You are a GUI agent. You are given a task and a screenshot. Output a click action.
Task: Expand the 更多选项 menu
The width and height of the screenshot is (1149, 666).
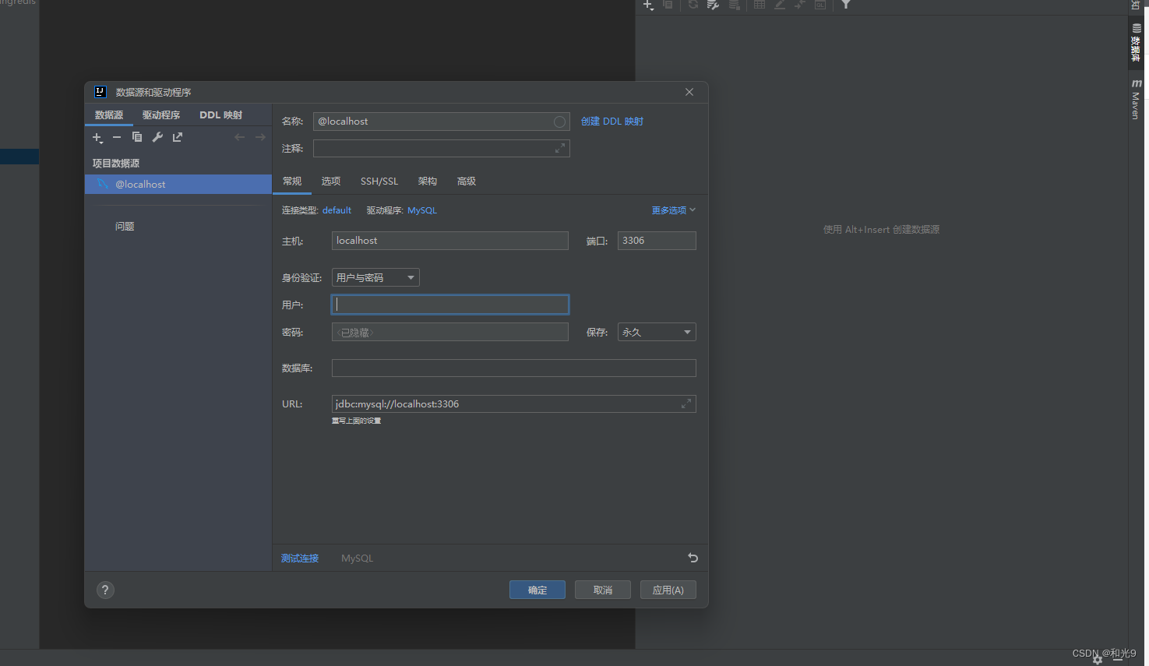[674, 210]
